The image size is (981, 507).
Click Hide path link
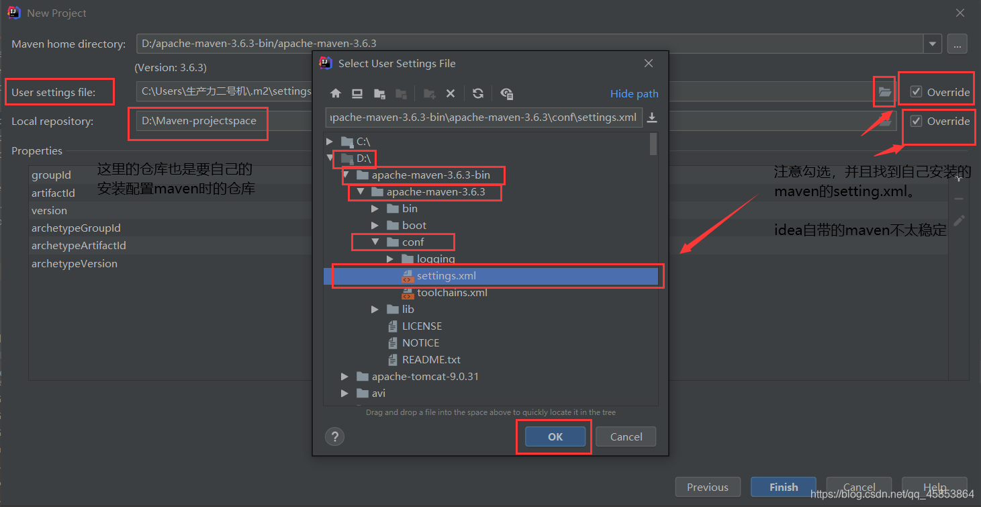pos(634,93)
